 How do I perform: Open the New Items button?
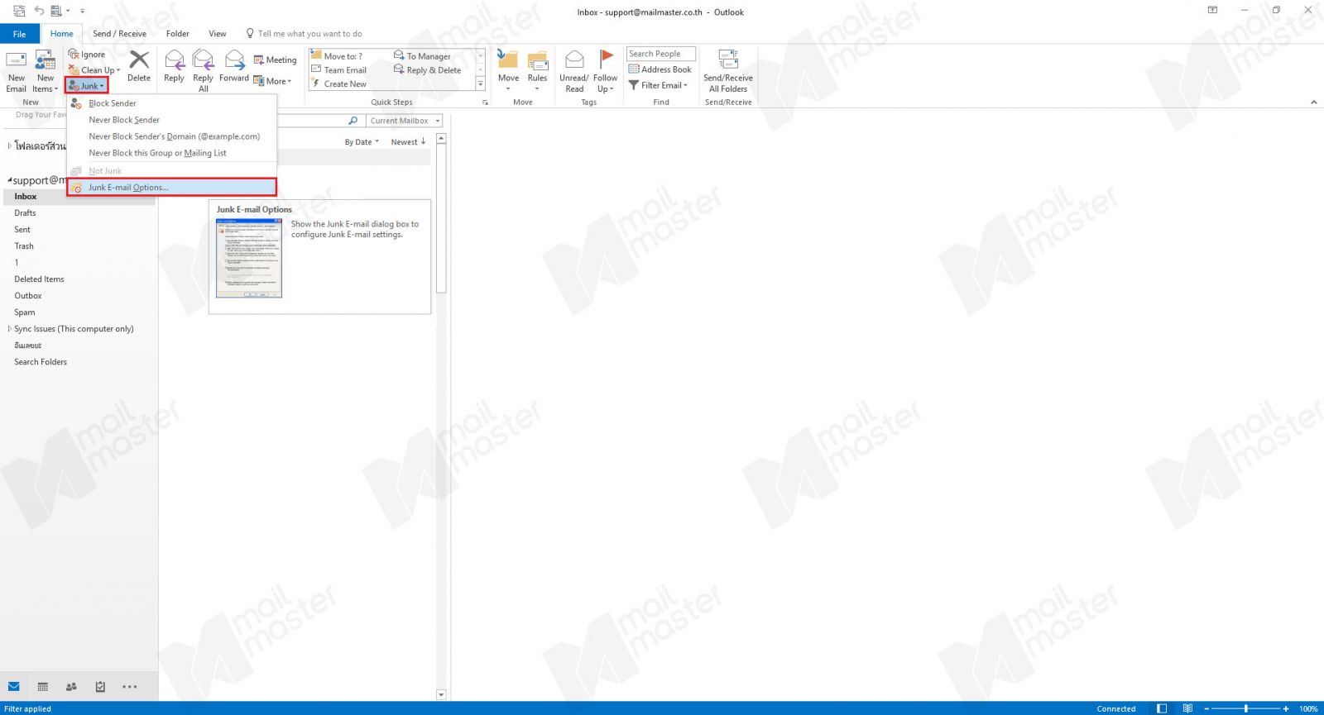(x=46, y=72)
